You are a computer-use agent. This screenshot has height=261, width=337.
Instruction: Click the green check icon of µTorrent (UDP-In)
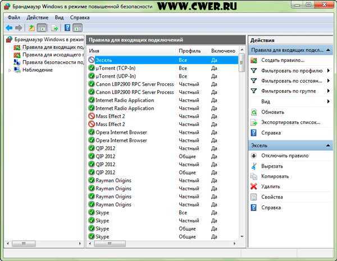coord(92,76)
